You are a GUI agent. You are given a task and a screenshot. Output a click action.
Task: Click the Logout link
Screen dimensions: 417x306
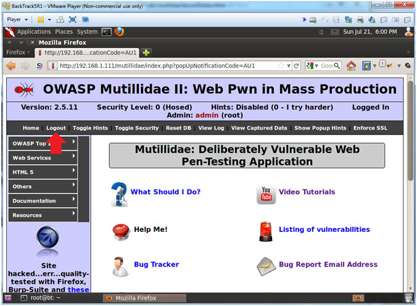(56, 128)
